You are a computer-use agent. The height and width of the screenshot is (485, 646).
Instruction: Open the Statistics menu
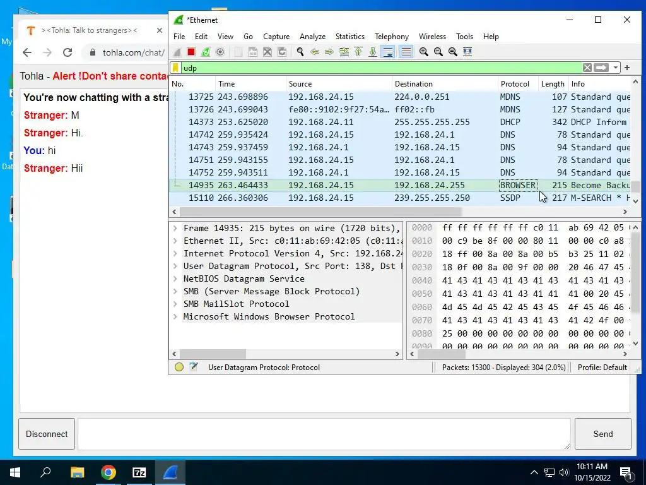point(349,36)
